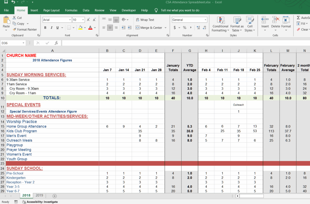310x204 pixels.
Task: Apply the red font color swatch
Action: point(90,28)
